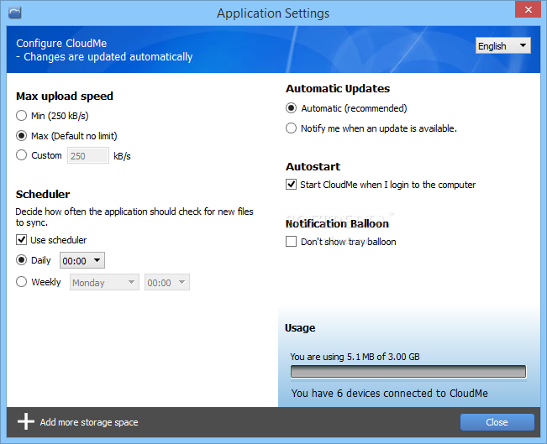
Task: Click the storage usage progress bar
Action: [x=408, y=372]
